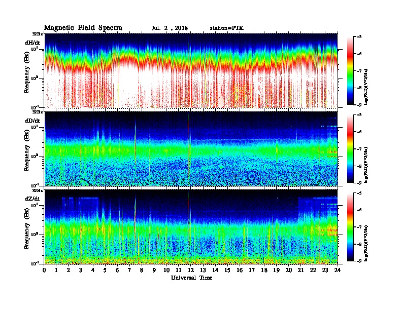Image resolution: width=402 pixels, height=310 pixels.
Task: Click hour tick label 9 on time axis
Action: point(154,270)
